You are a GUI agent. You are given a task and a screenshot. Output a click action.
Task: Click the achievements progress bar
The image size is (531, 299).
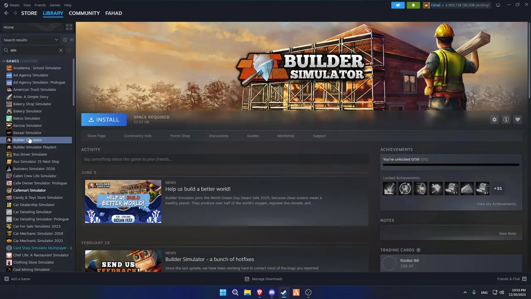pyautogui.click(x=451, y=165)
